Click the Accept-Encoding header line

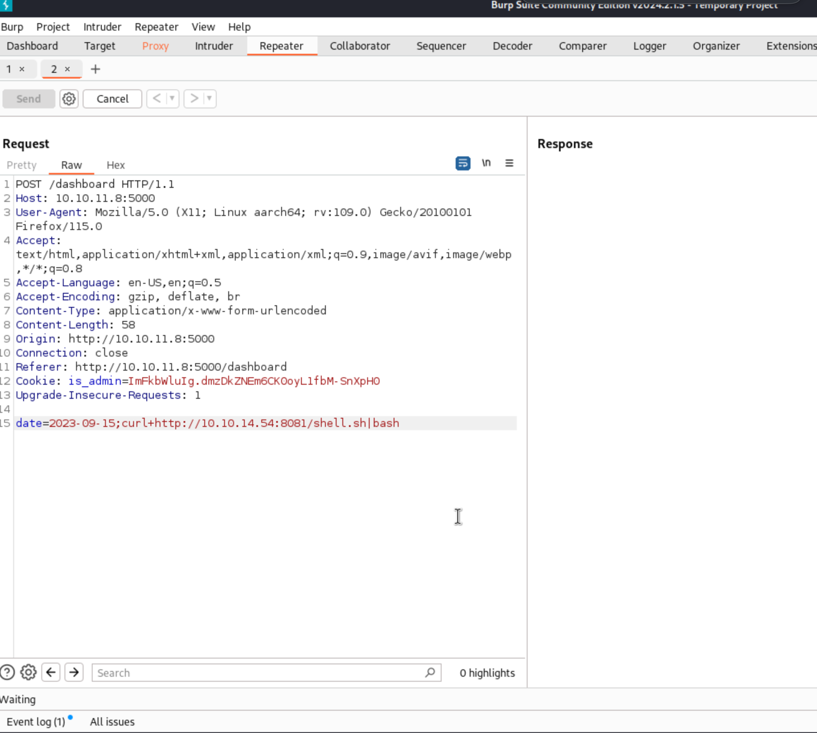[128, 297]
